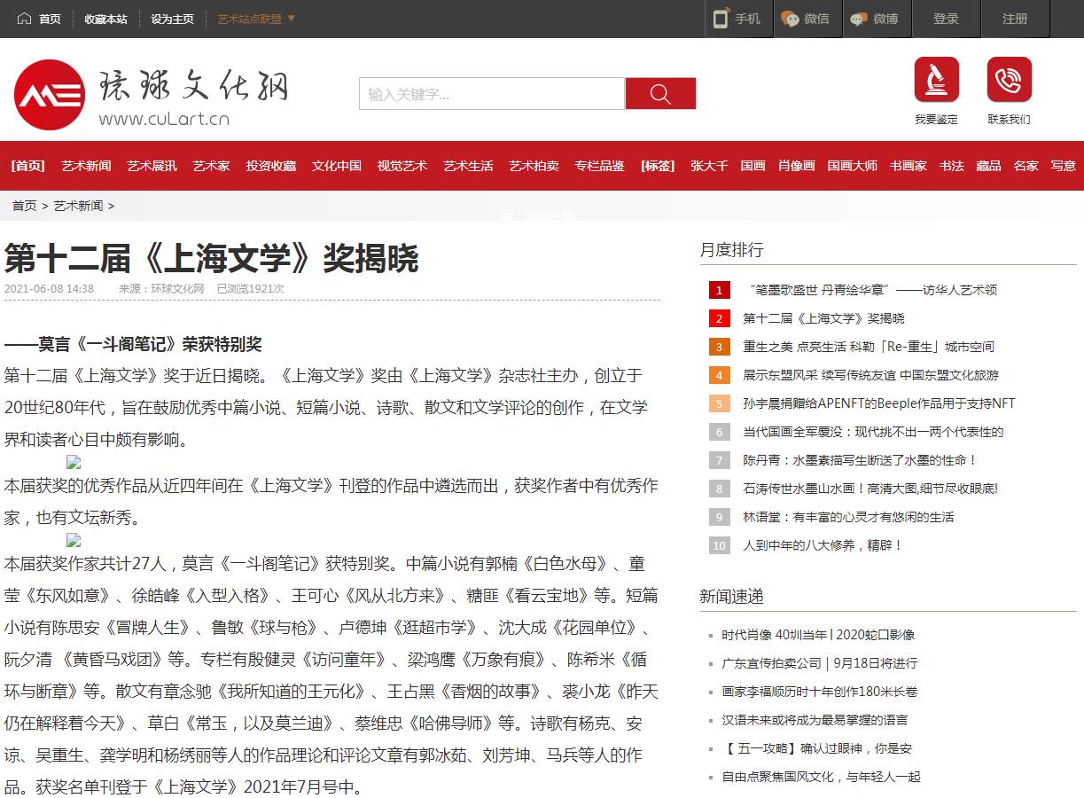Screen dimensions: 1084x798
Task: Open the 艺术拍卖 navigation item
Action: coord(534,166)
